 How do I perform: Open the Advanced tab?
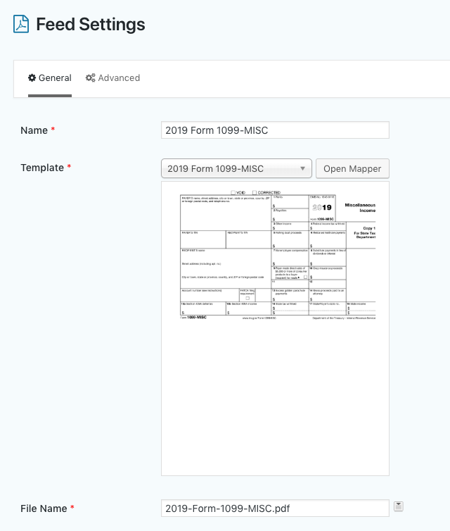pos(112,78)
